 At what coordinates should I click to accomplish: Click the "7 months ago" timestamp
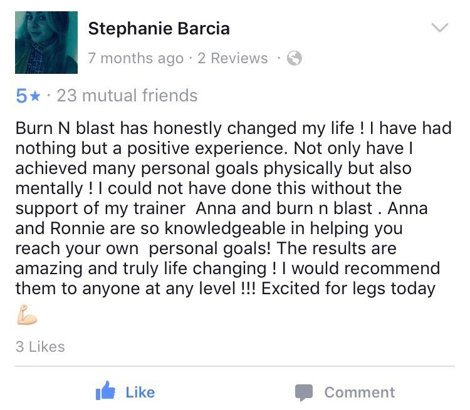click(x=136, y=59)
